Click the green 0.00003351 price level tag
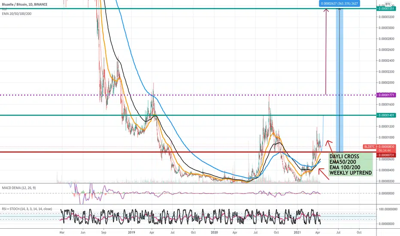 386,9
